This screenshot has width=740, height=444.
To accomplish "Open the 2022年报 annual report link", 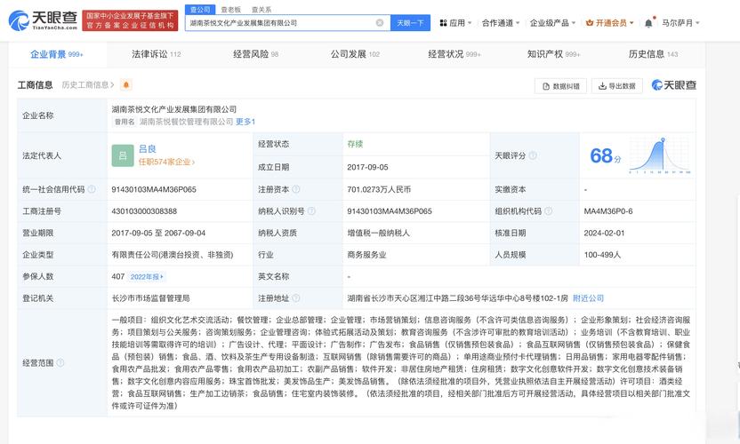I will (147, 277).
